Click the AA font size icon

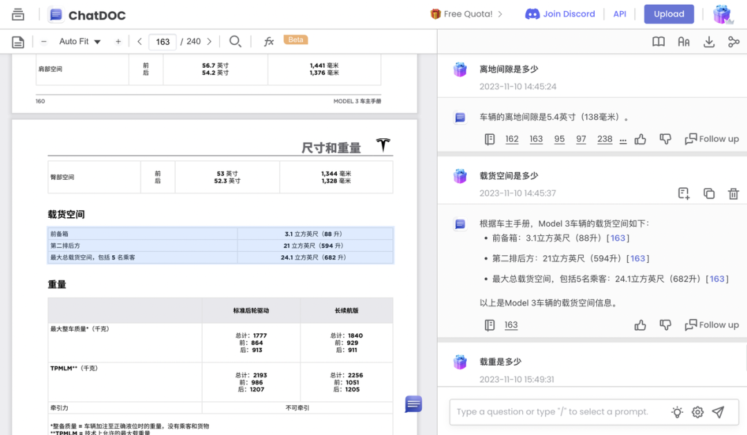[x=683, y=41]
